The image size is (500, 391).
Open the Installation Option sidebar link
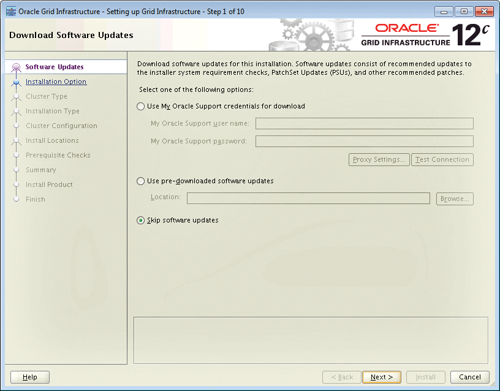pyautogui.click(x=56, y=82)
